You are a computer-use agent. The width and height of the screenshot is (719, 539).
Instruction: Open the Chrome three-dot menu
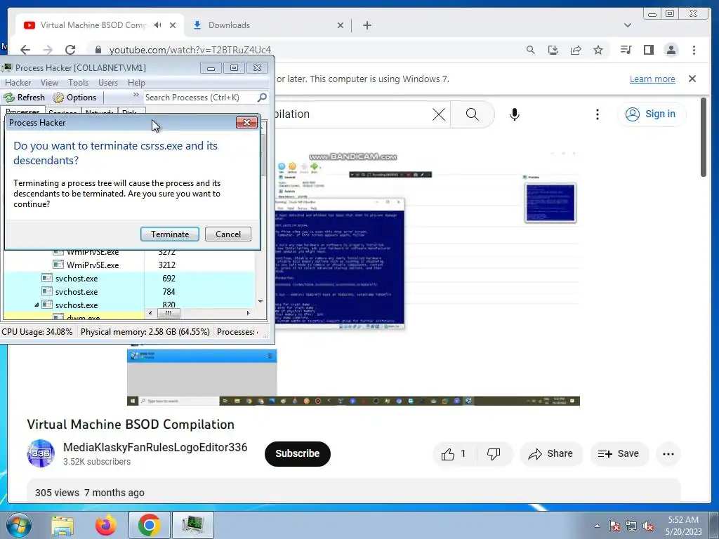click(694, 50)
